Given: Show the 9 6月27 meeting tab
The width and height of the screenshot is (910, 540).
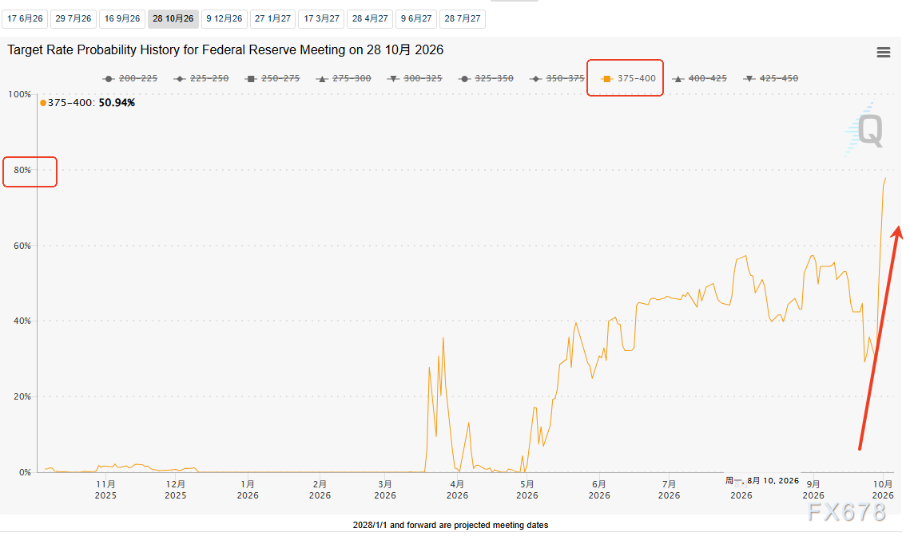Looking at the screenshot, I should pos(416,18).
